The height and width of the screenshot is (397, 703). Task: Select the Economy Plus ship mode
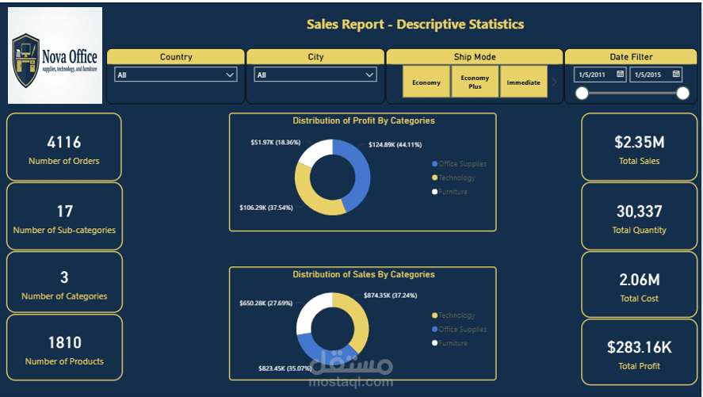pos(475,82)
